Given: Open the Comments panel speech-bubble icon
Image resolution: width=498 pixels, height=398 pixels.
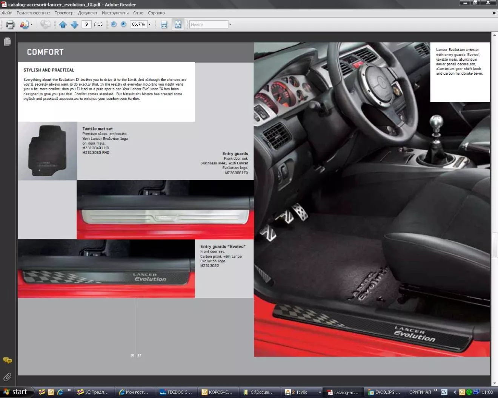Looking at the screenshot, I should [x=7, y=360].
